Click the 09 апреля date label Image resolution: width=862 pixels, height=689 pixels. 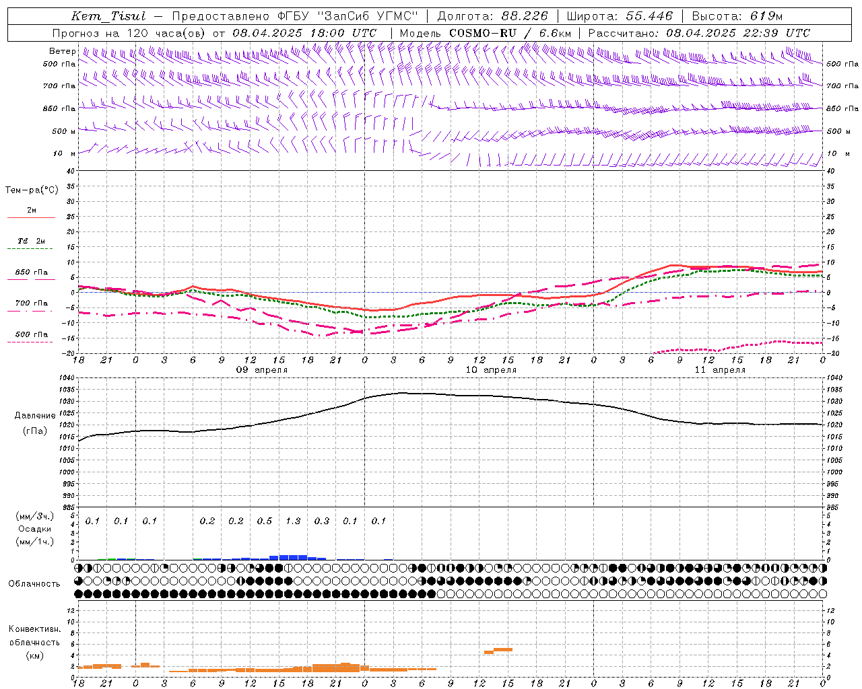261,370
